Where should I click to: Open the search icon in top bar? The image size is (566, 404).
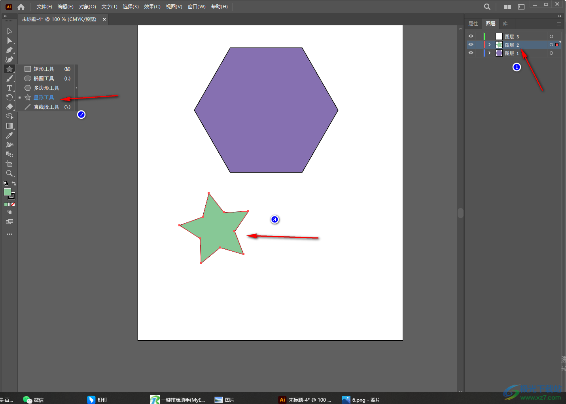(x=487, y=7)
